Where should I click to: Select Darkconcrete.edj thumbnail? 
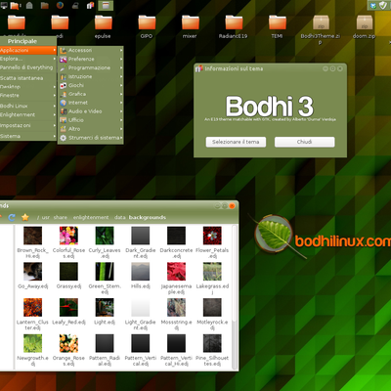(176, 236)
